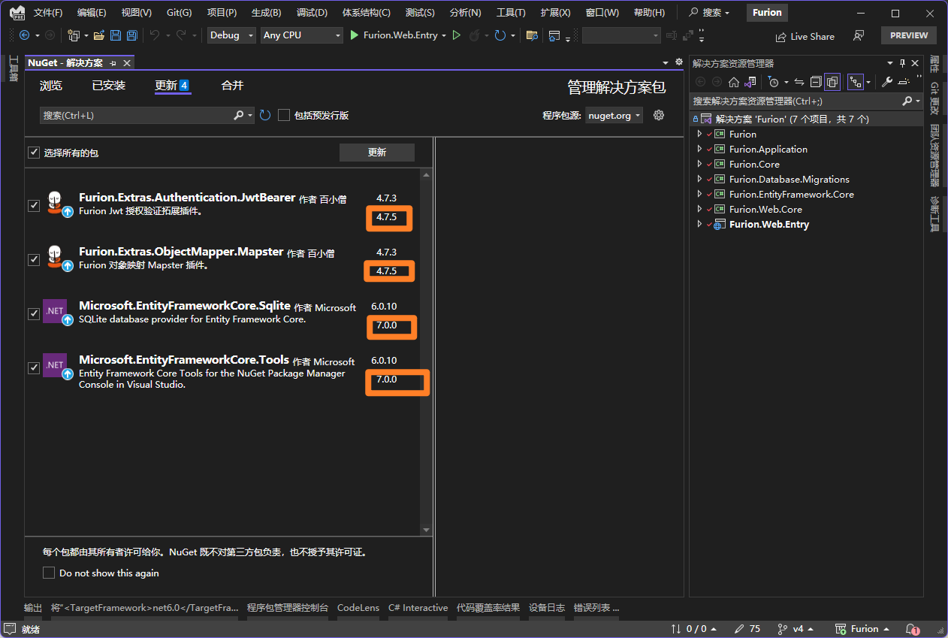Open the 调试(D) menu

point(312,13)
